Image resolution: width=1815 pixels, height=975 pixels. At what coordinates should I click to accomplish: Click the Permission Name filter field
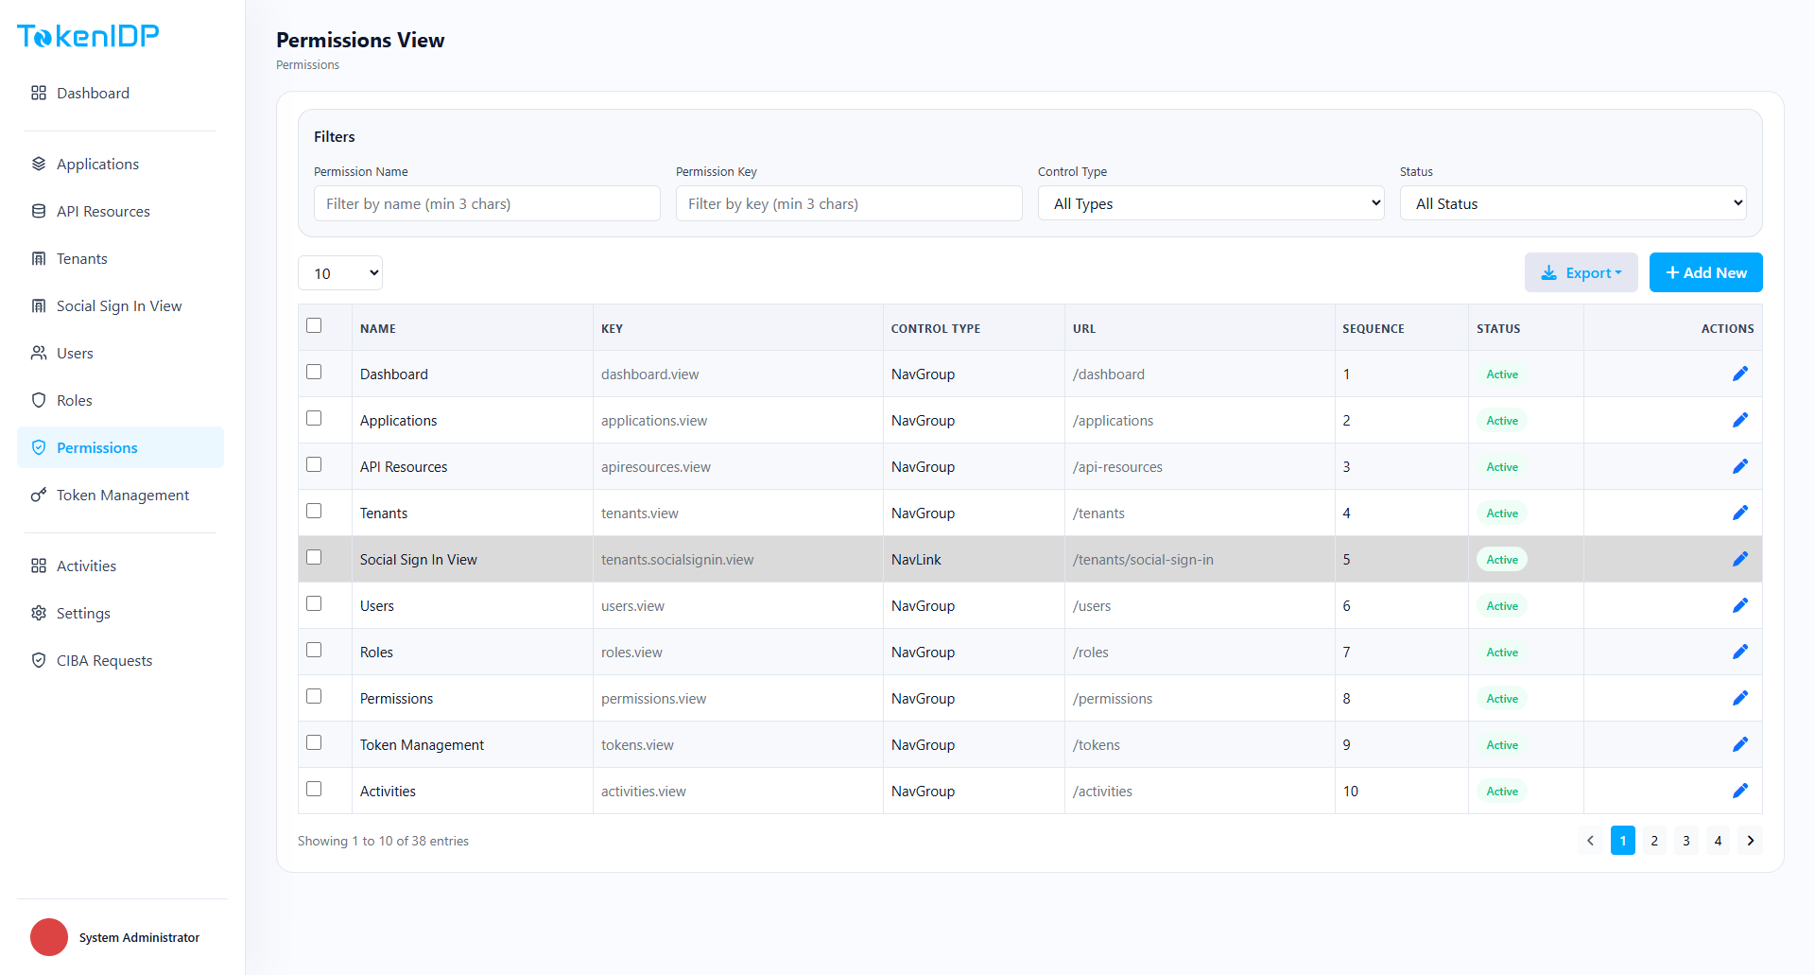point(487,203)
